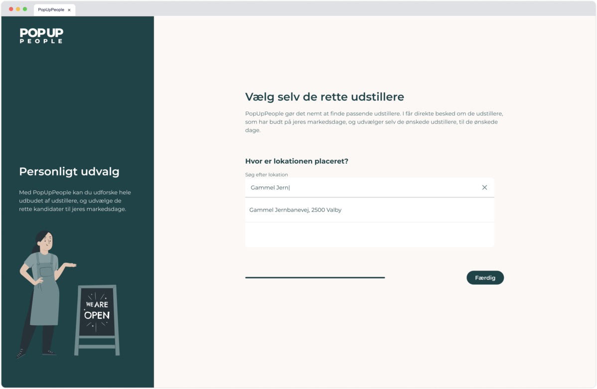Click the empty suggestion row below Valby result
Image resolution: width=597 pixels, height=389 pixels.
coord(369,233)
